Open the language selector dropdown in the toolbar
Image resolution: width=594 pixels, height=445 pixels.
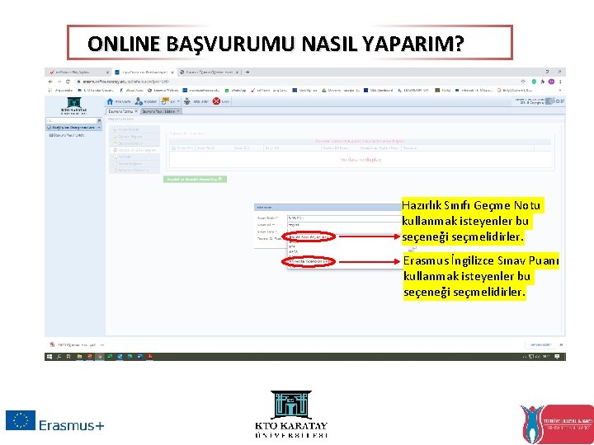pyautogui.click(x=171, y=101)
